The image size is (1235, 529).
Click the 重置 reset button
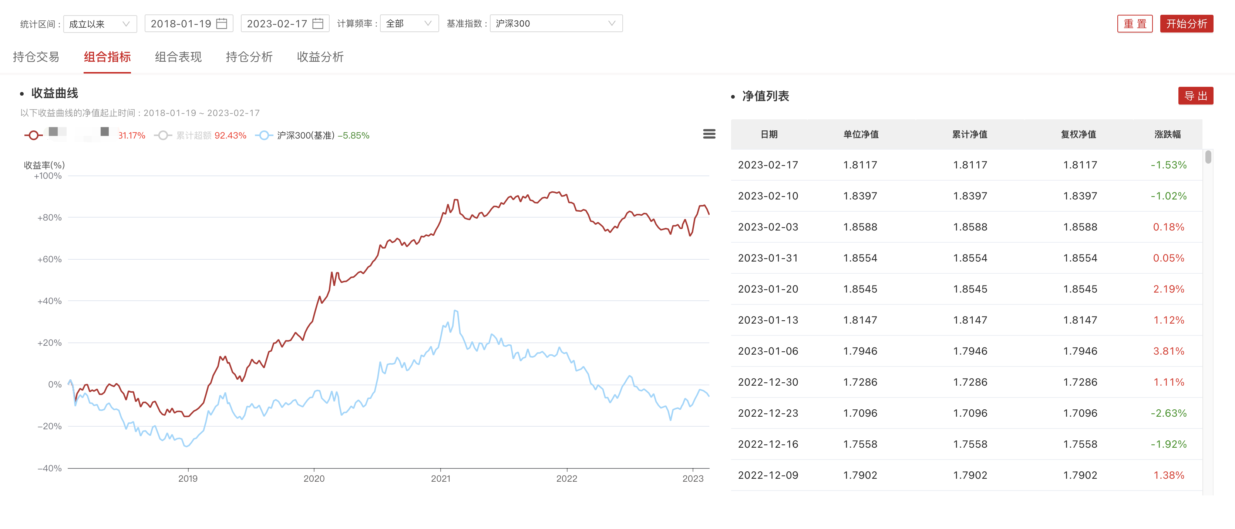1134,24
